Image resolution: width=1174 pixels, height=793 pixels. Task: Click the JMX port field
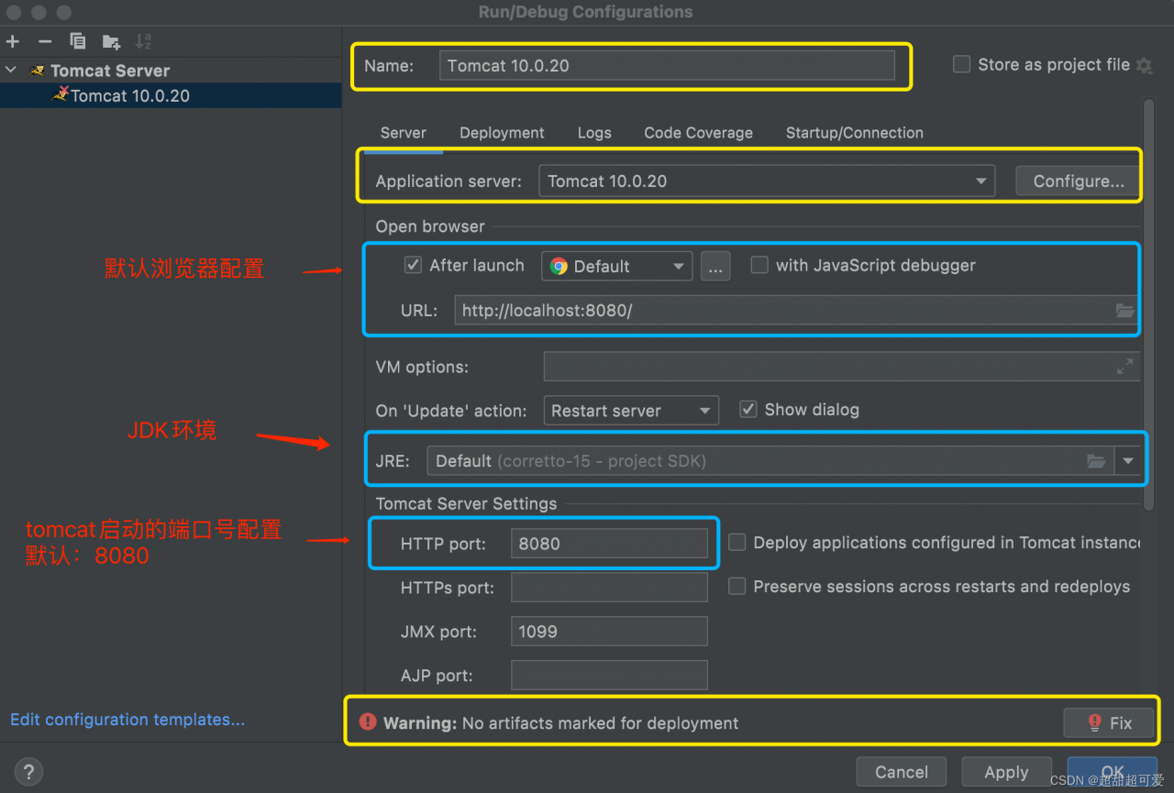point(609,631)
